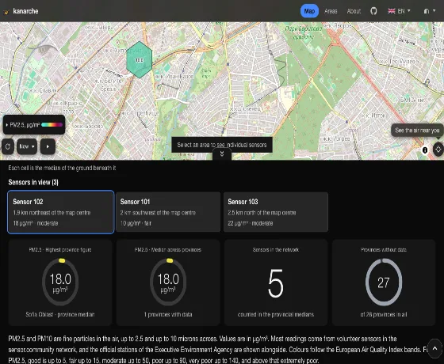Viewport: 444px width, 364px height.
Task: Click 'See the air near you' tooltip
Action: click(x=417, y=131)
